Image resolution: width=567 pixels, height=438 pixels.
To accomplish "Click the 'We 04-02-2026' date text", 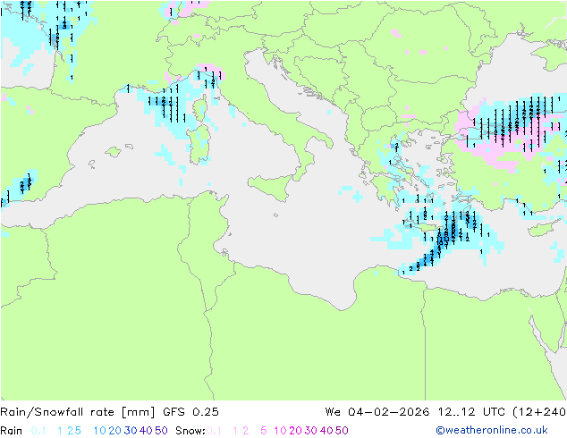I will [377, 412].
